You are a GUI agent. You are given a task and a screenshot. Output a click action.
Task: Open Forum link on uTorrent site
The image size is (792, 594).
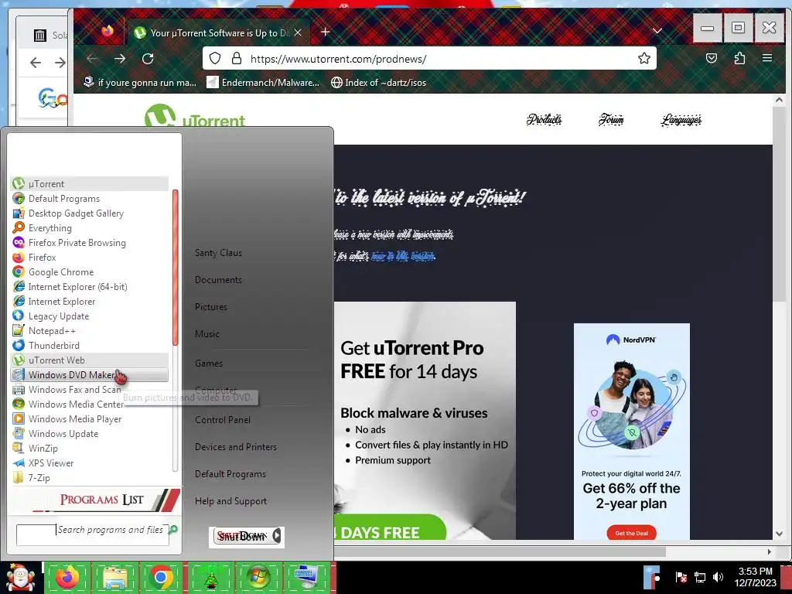tap(611, 120)
